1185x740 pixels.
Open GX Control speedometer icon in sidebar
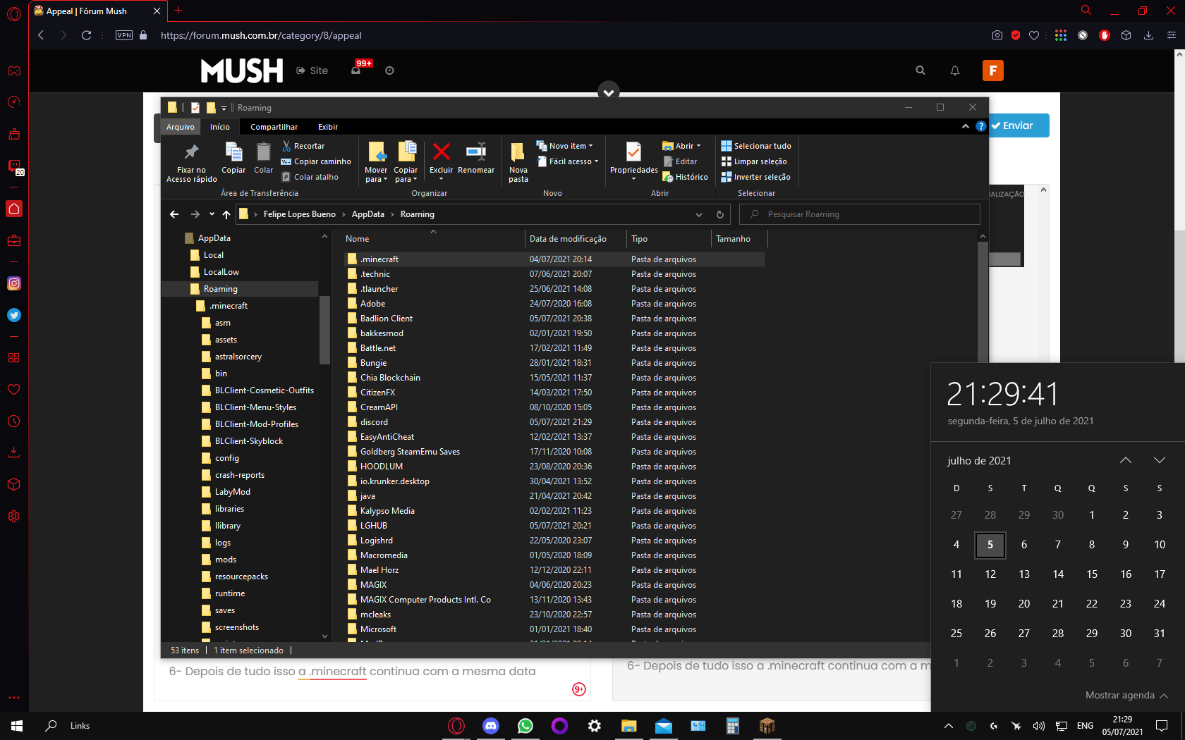[x=14, y=102]
